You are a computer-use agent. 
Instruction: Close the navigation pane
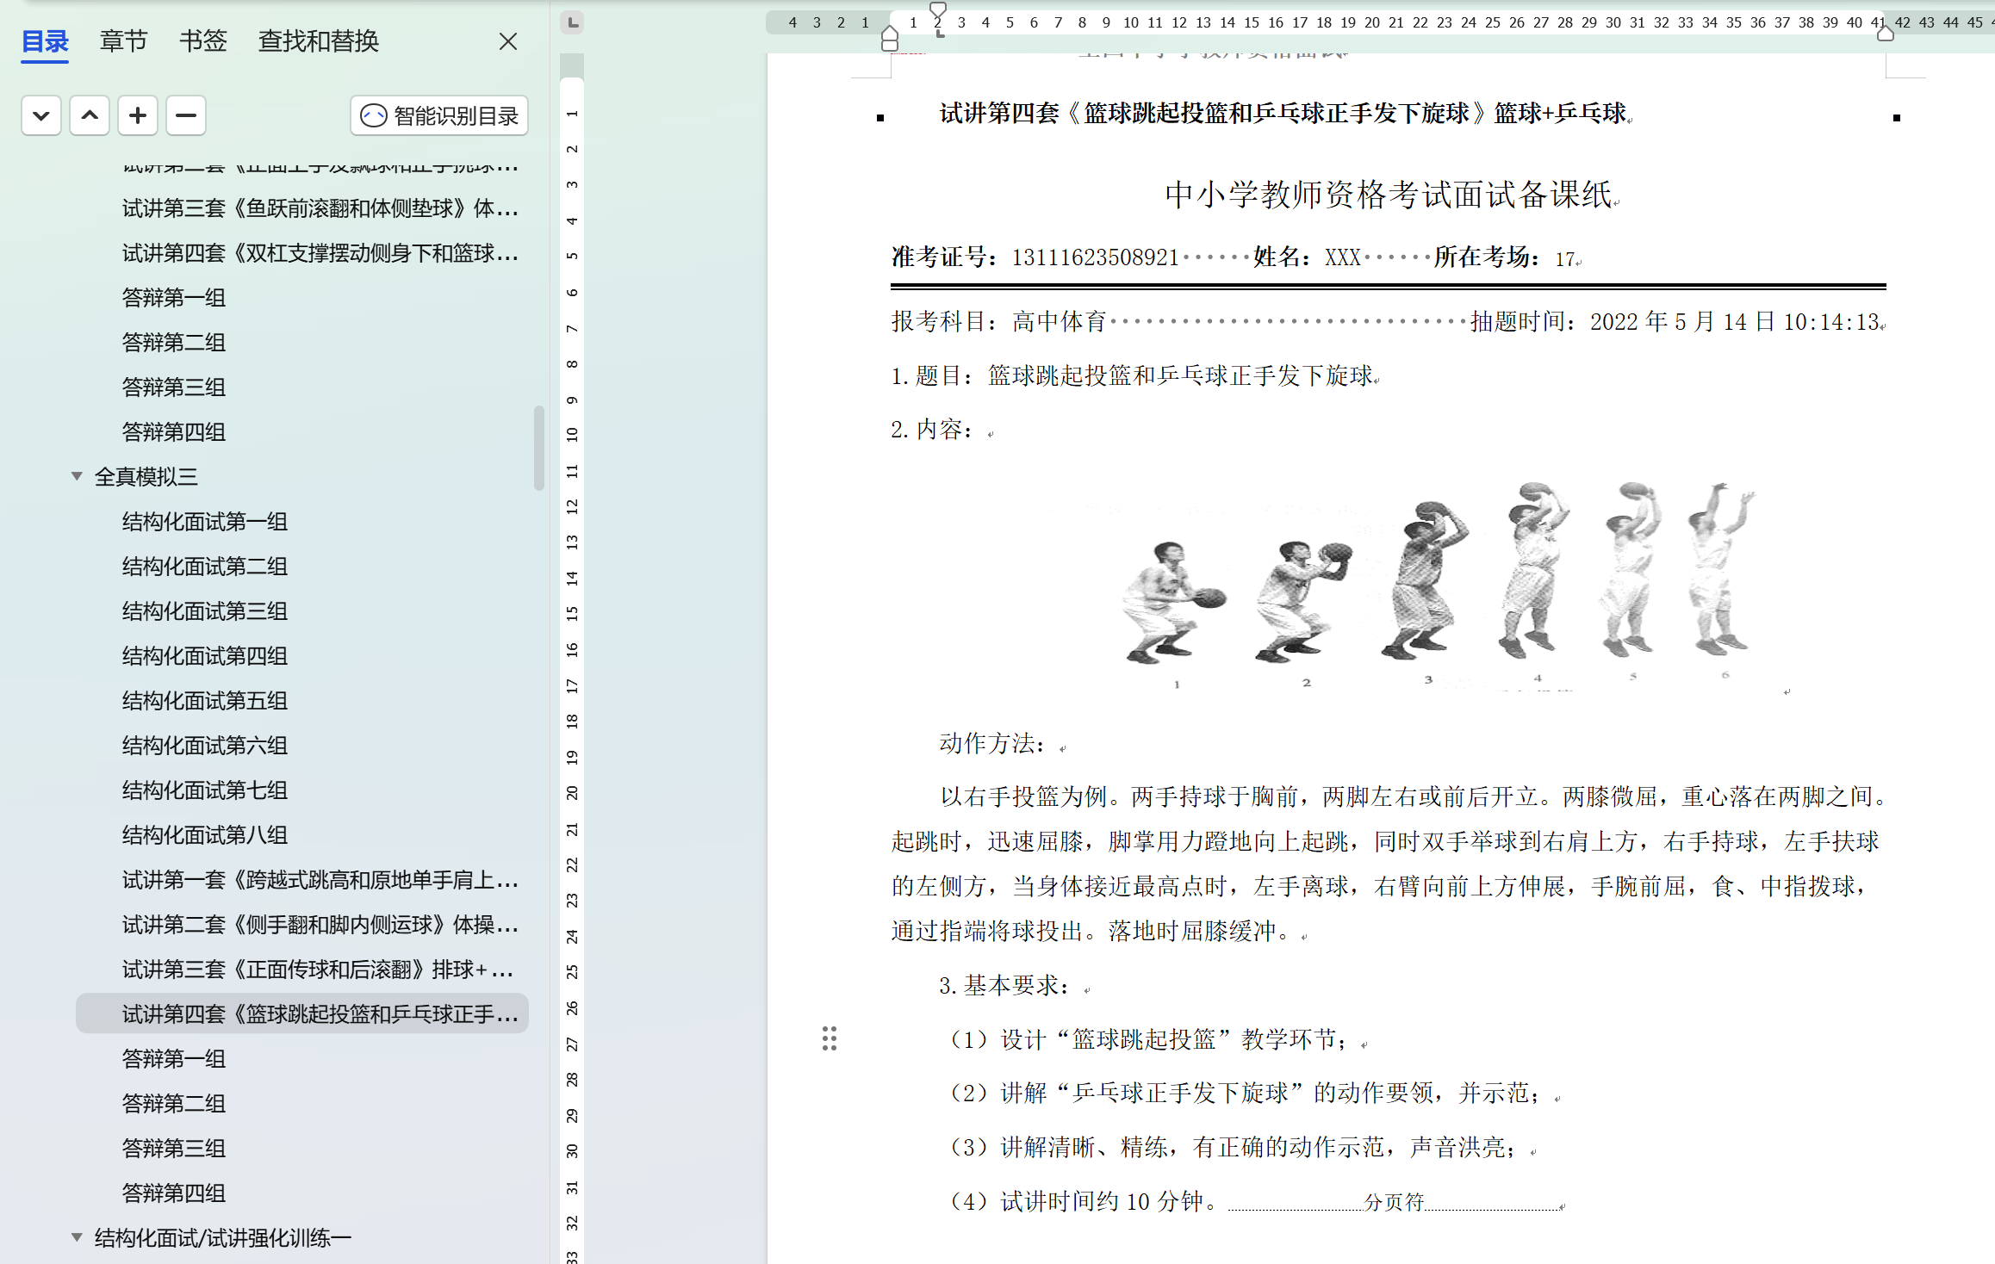tap(508, 41)
